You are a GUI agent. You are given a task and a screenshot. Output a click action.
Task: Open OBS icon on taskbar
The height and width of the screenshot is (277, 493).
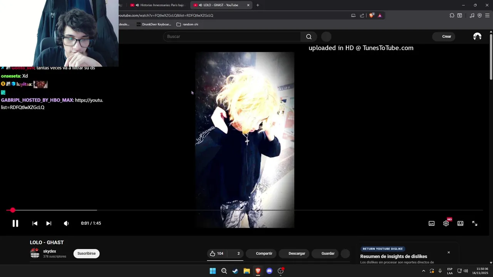(281, 271)
